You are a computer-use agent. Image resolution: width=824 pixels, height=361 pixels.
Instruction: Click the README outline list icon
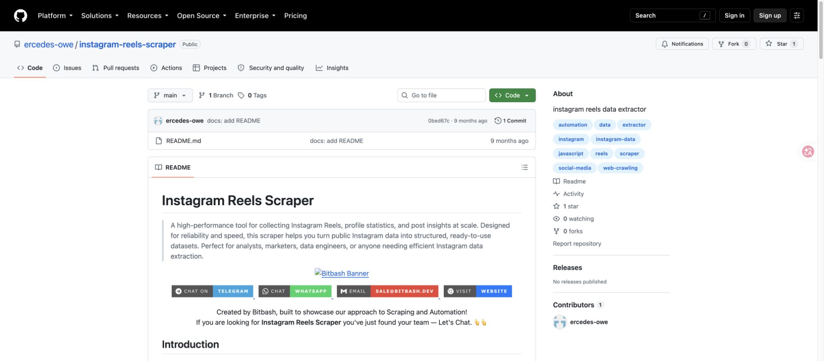point(525,167)
